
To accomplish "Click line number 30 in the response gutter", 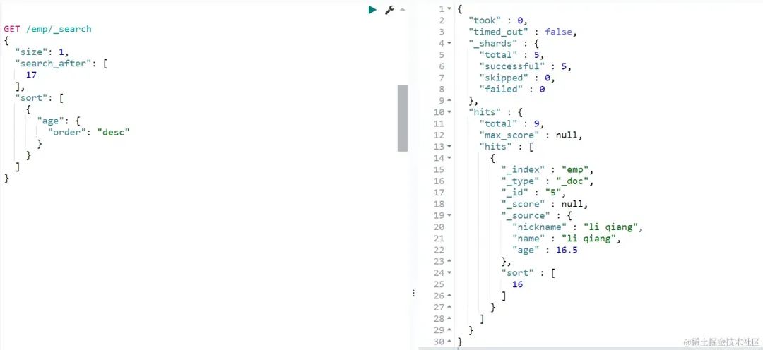I will coord(439,342).
